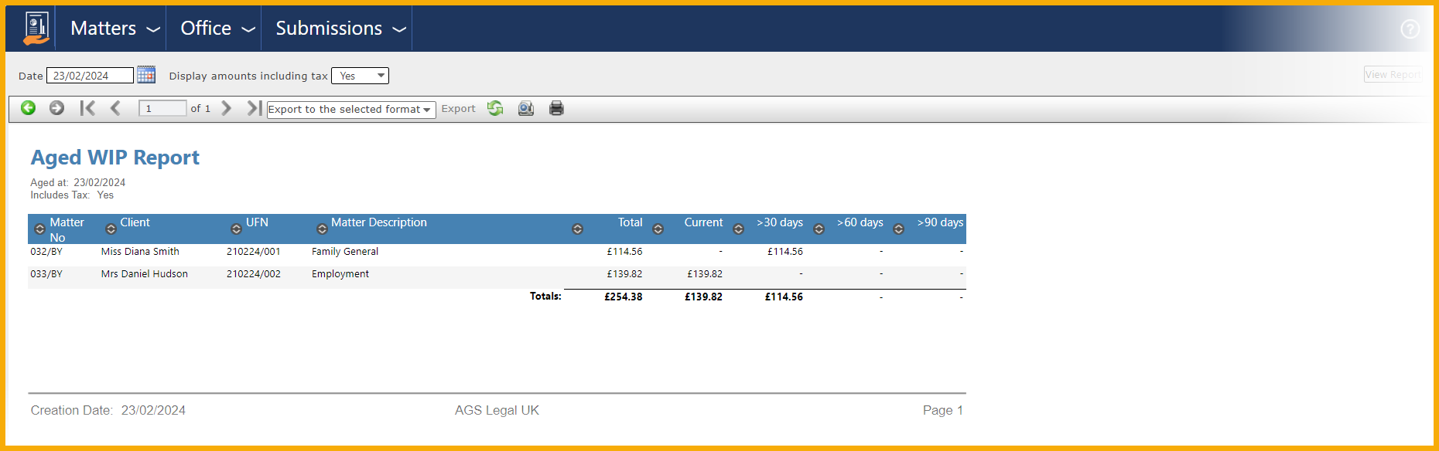Open the Matters menu

(x=114, y=29)
